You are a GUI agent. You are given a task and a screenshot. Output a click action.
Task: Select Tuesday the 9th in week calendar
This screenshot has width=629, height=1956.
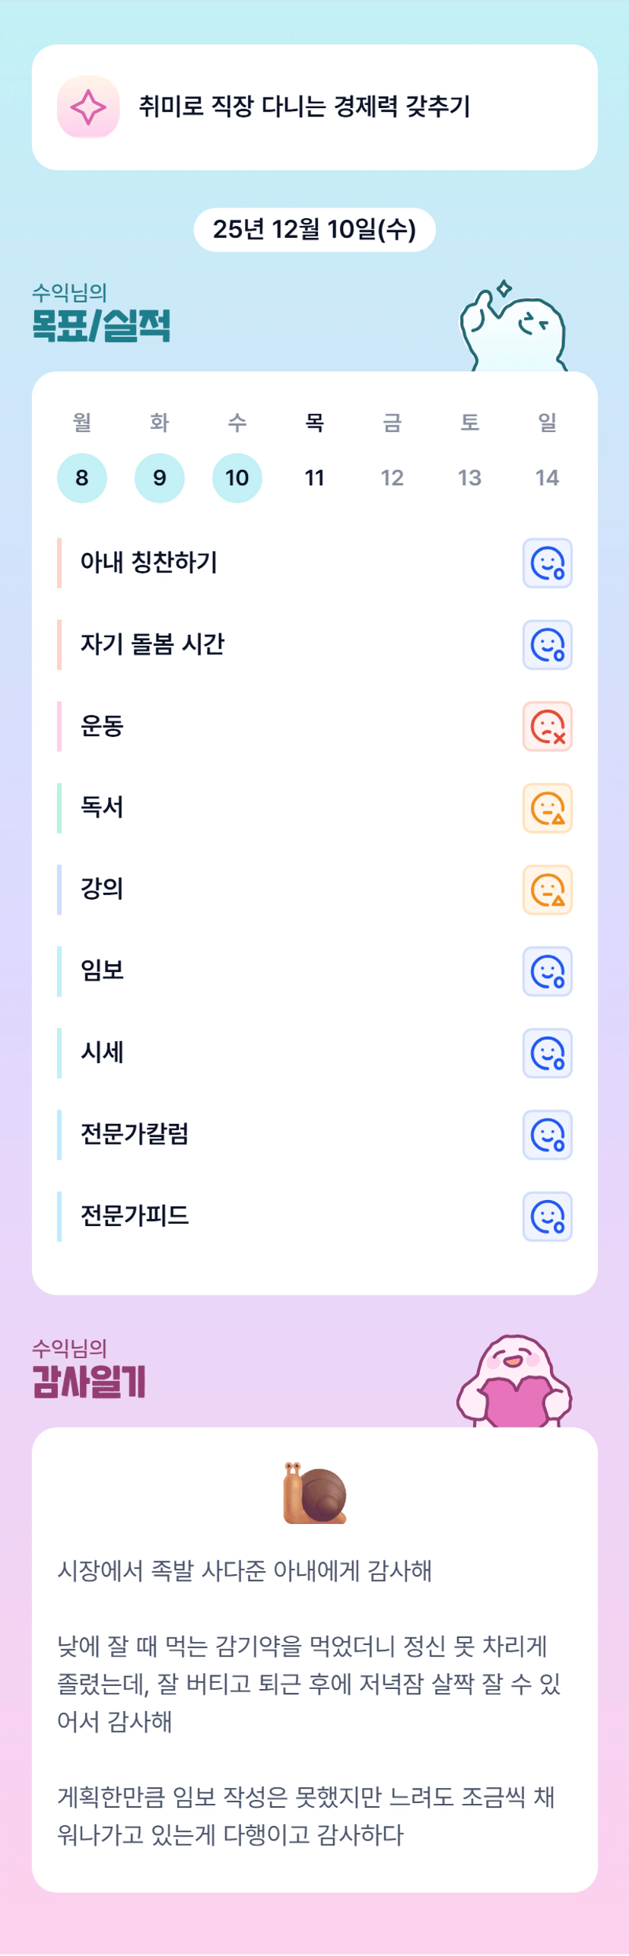[x=160, y=478]
